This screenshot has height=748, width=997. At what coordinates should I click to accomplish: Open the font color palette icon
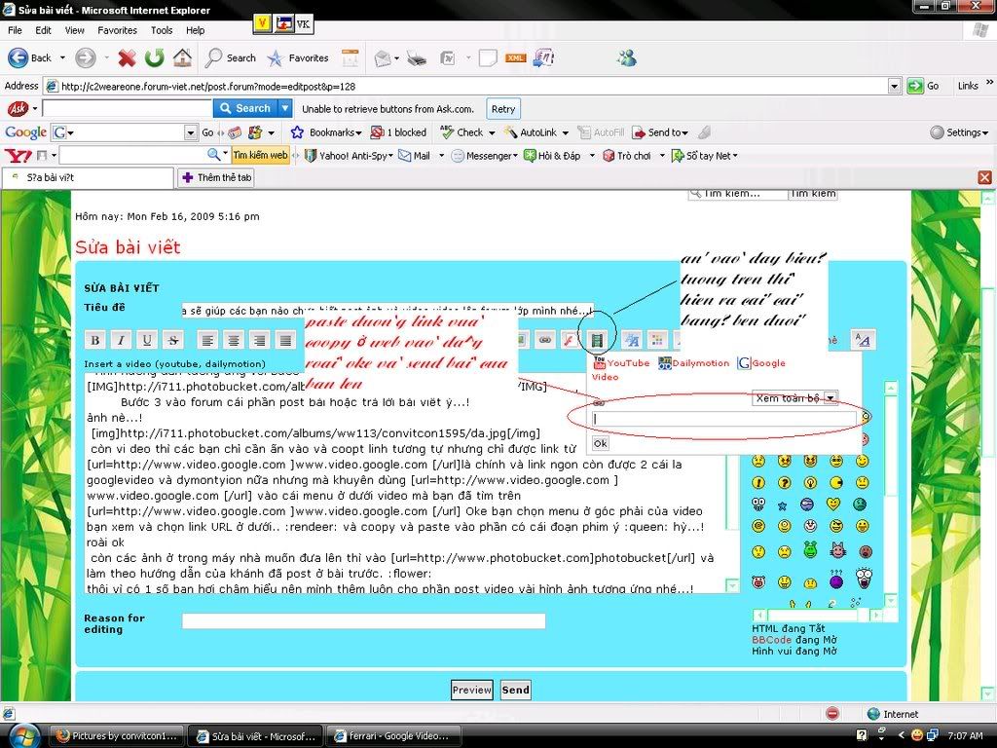pos(657,340)
